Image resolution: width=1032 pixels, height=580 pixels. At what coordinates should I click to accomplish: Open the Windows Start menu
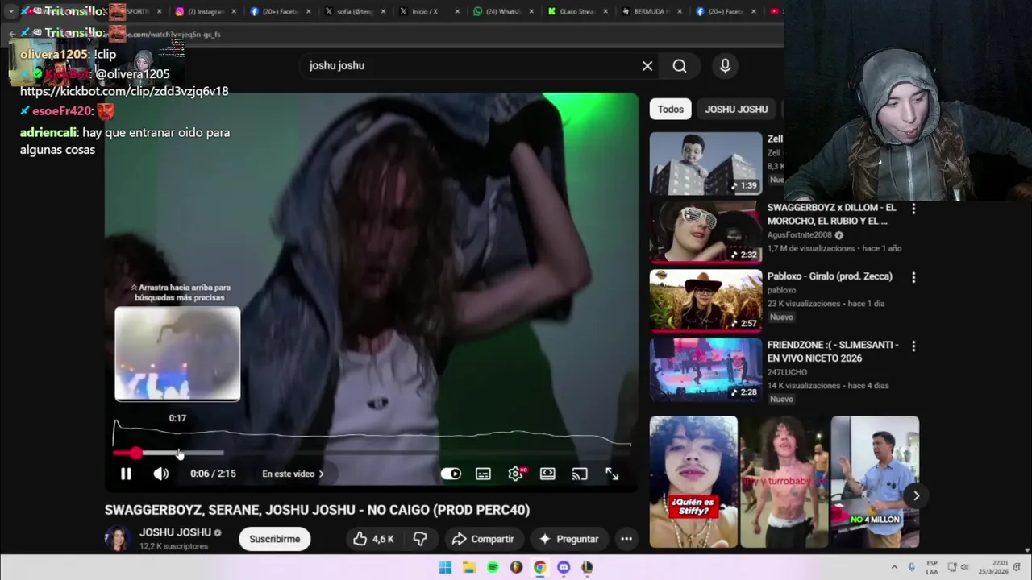[x=445, y=567]
